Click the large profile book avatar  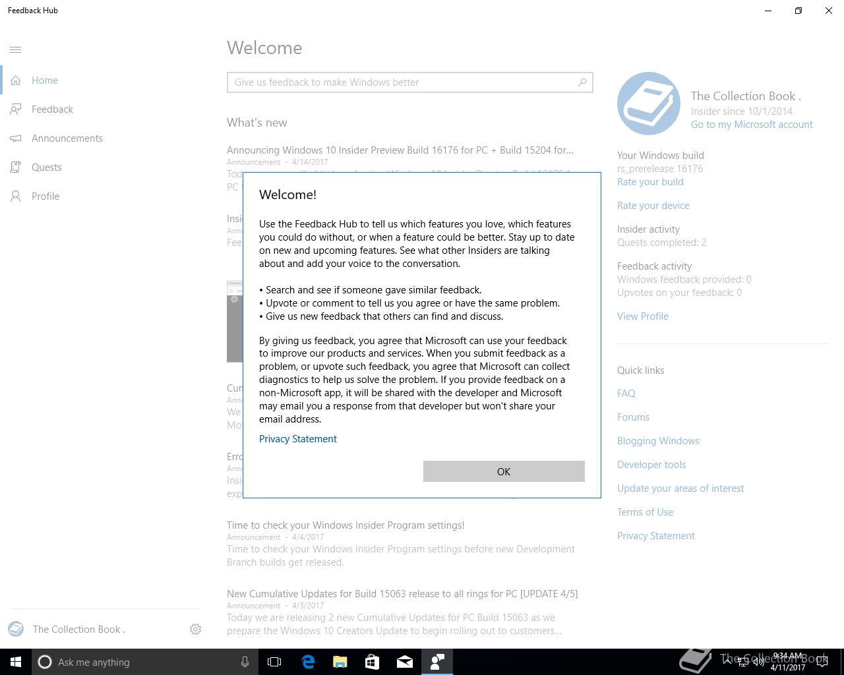tap(649, 103)
